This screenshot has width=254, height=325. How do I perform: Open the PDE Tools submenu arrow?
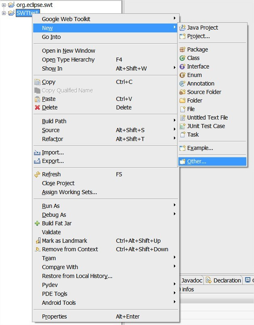(x=175, y=293)
